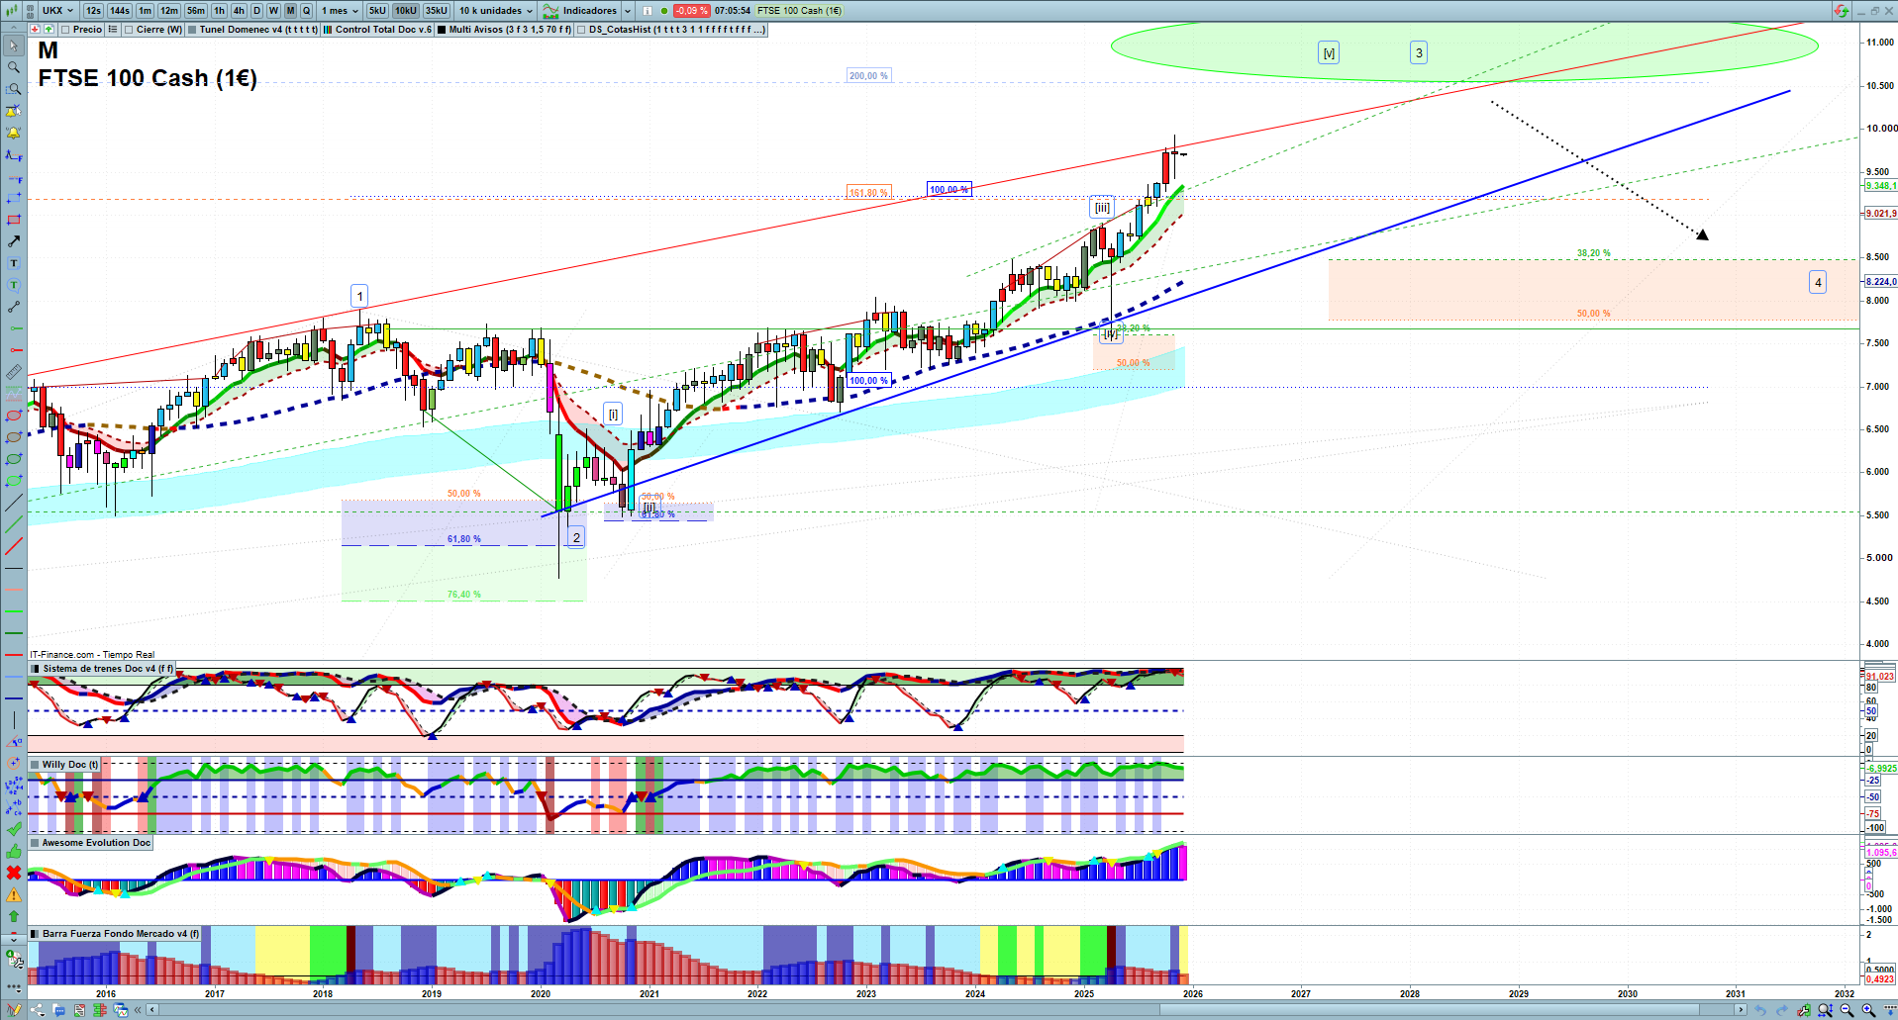Click the zoom in magnifier in bottom bar
This screenshot has width=1898, height=1020.
tap(1868, 1010)
